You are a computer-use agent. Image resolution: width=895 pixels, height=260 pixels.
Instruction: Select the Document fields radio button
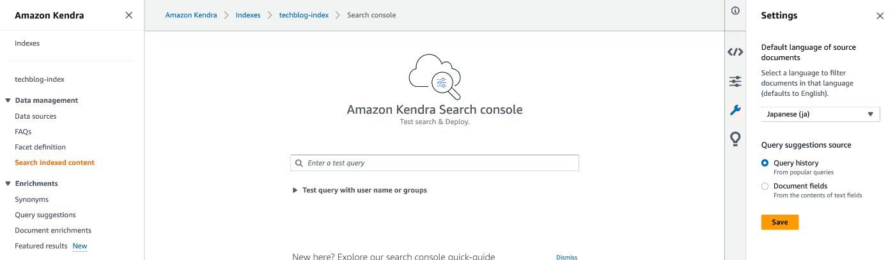(x=765, y=186)
